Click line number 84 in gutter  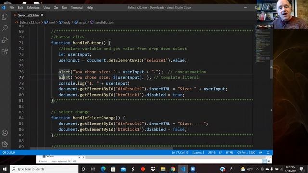pos(21,118)
